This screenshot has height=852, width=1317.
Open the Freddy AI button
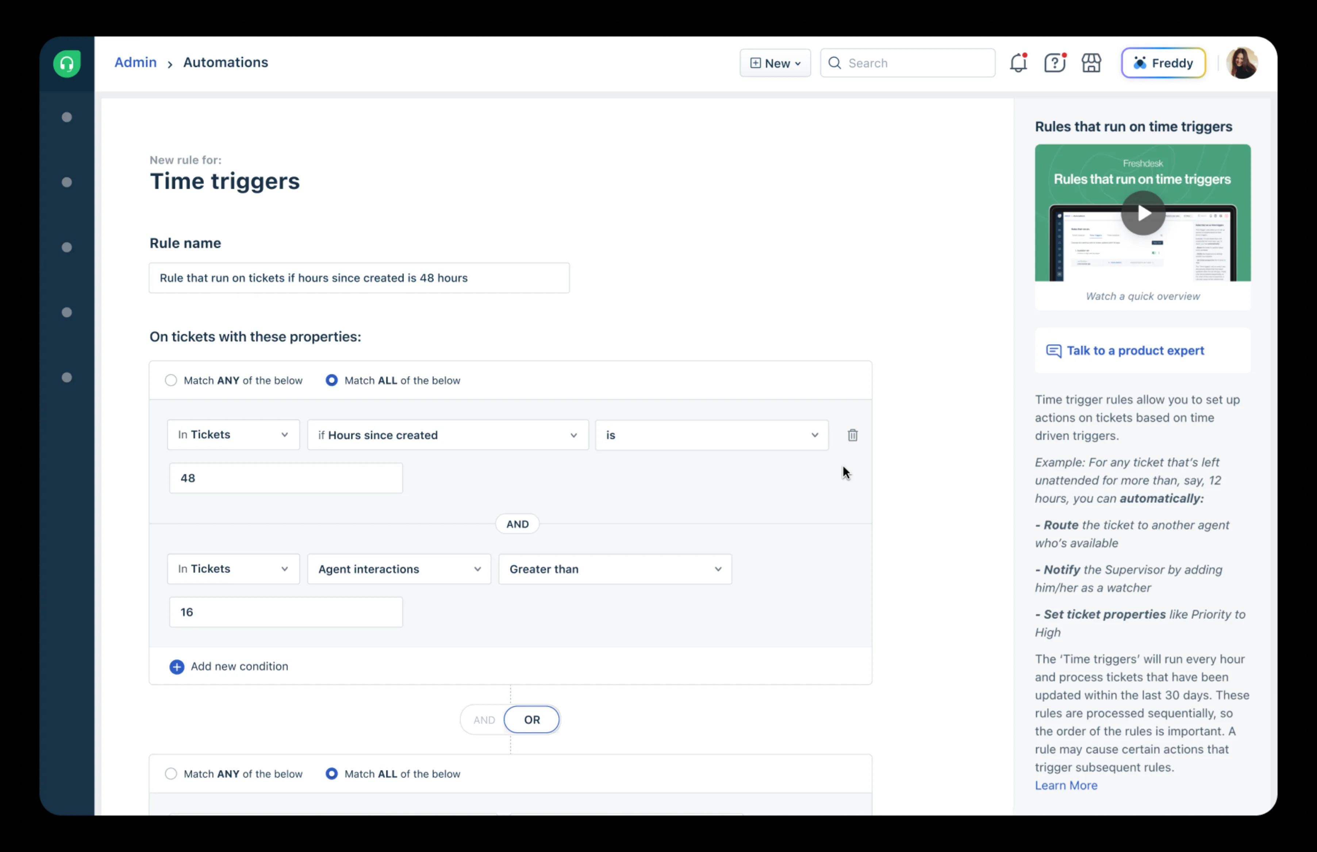point(1163,63)
